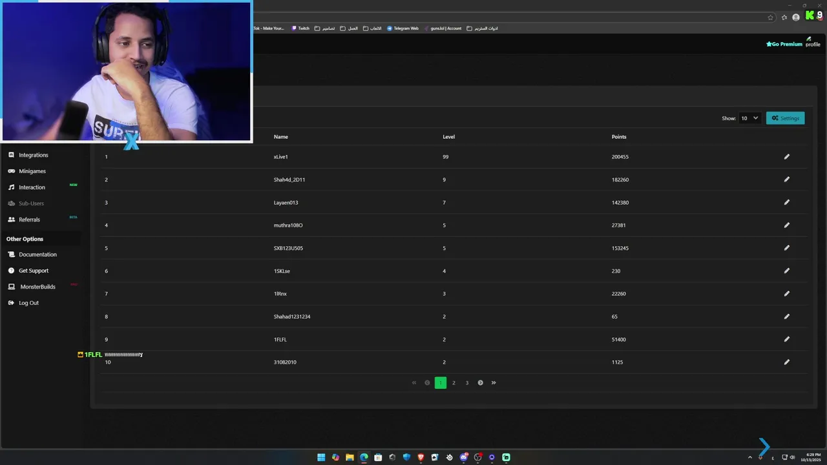Viewport: 827px width, 465px height.
Task: Jump to the last page with the double arrow
Action: coord(494,383)
